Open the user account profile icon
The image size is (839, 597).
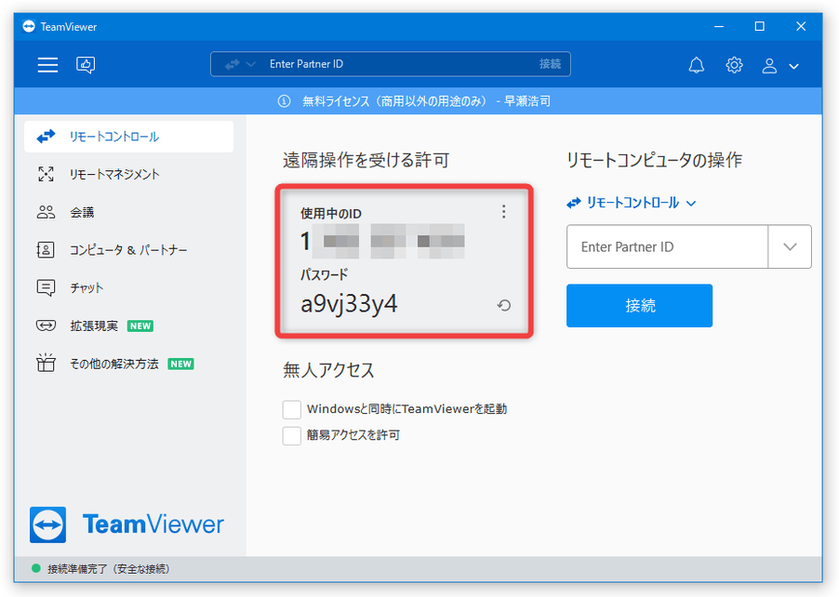coord(769,65)
